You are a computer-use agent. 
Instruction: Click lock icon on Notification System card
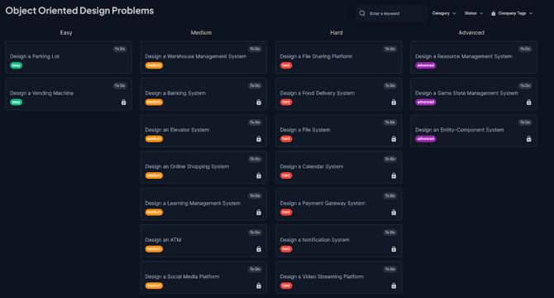[x=394, y=249]
